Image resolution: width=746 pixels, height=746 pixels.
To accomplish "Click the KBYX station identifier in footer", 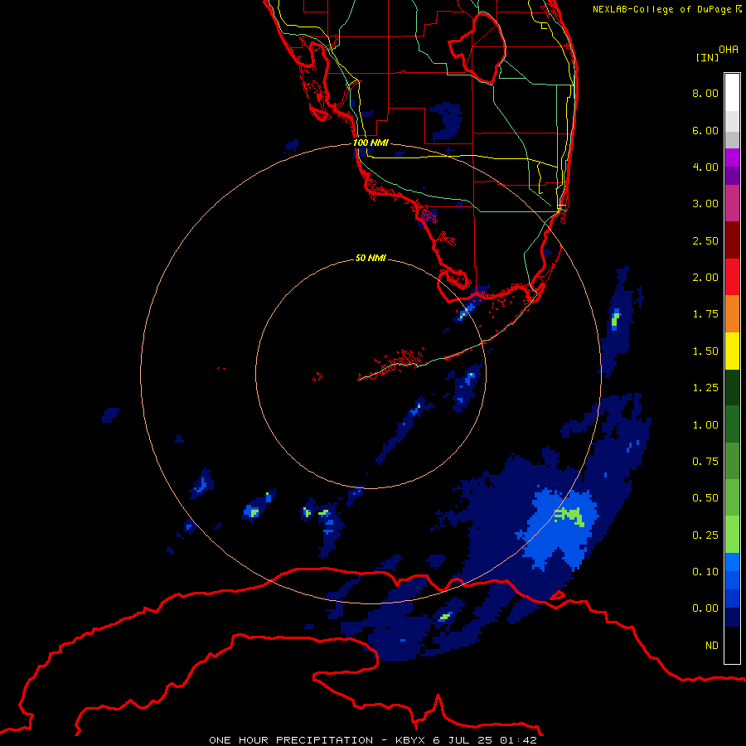I will click(x=410, y=740).
